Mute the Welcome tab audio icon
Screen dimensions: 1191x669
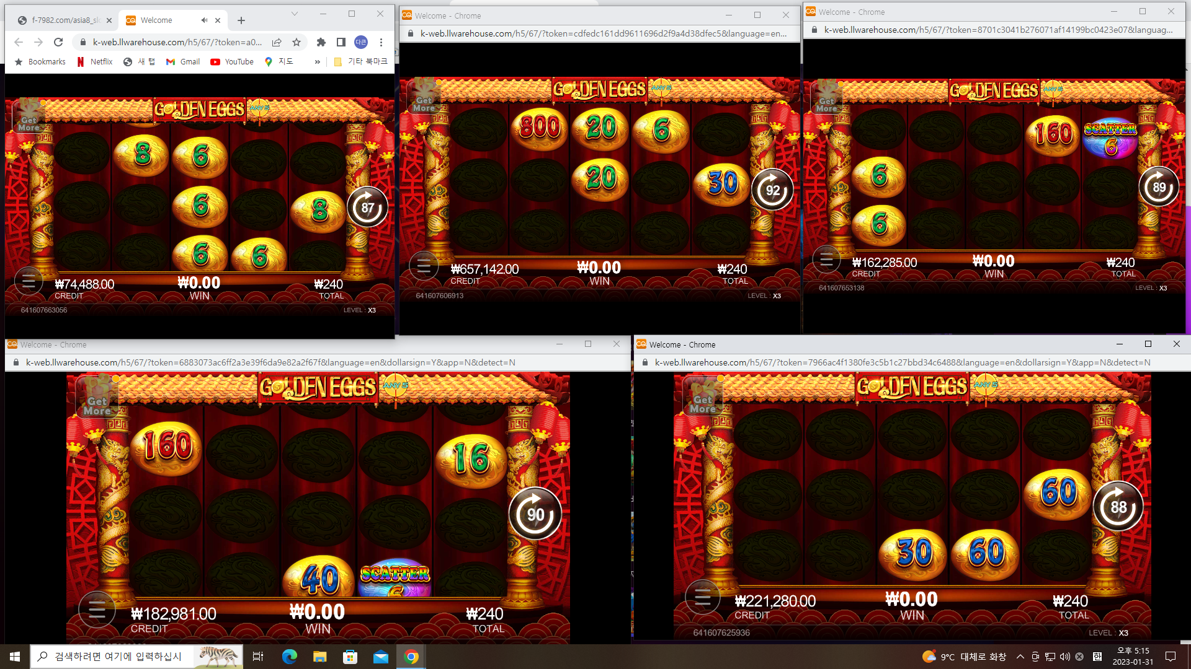(x=204, y=20)
